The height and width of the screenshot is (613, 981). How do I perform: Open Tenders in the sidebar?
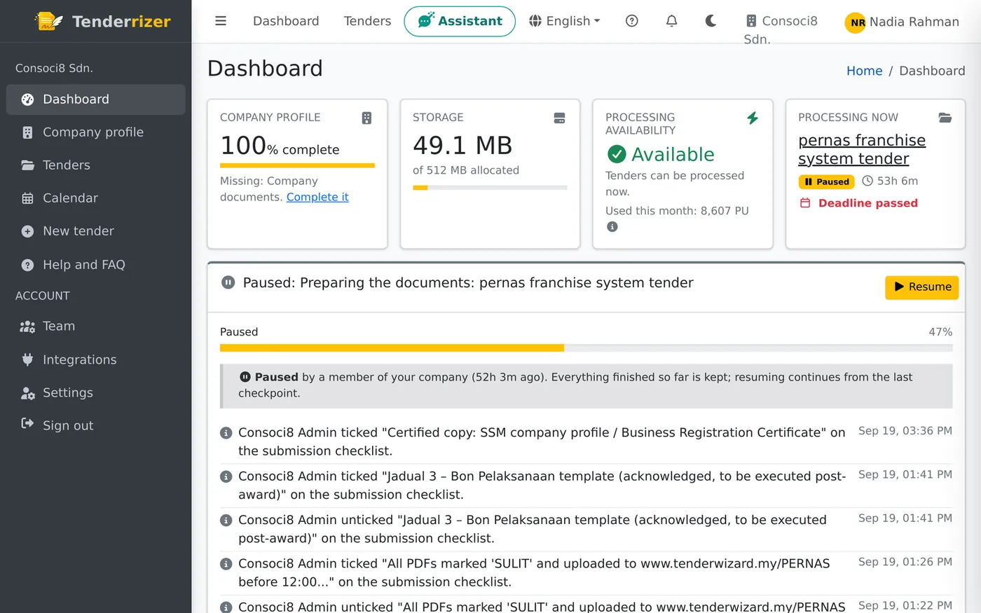tap(96, 165)
